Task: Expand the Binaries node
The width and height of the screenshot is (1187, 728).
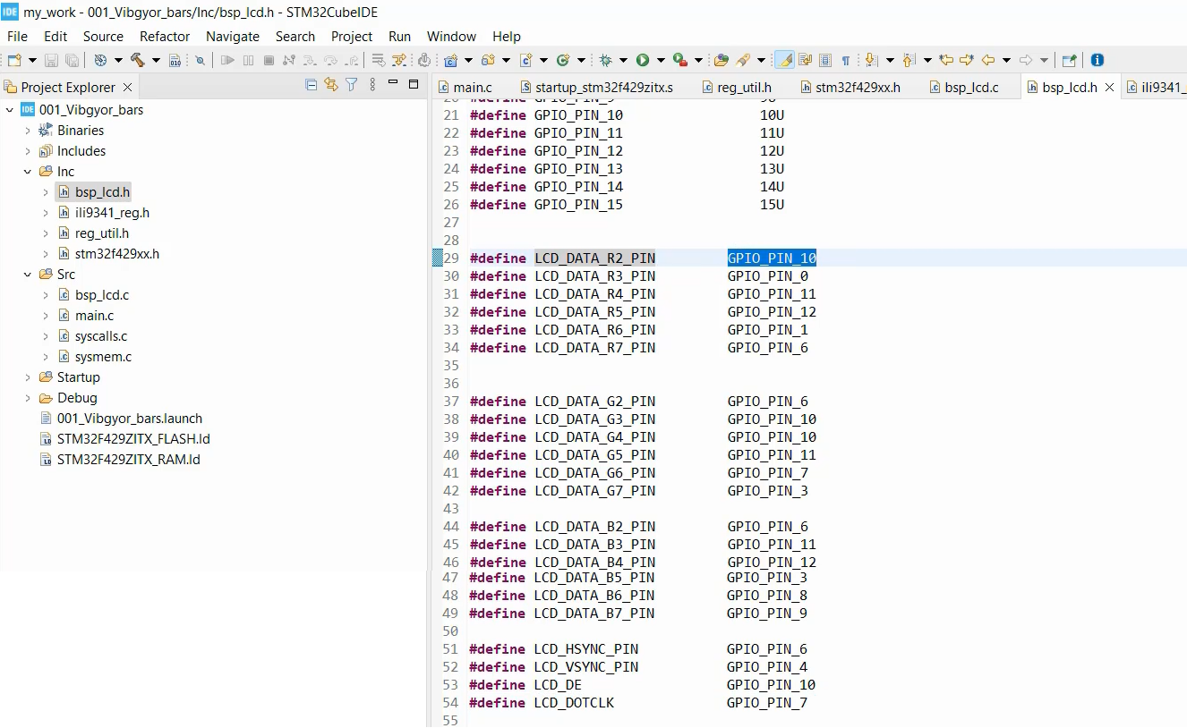Action: coord(28,131)
